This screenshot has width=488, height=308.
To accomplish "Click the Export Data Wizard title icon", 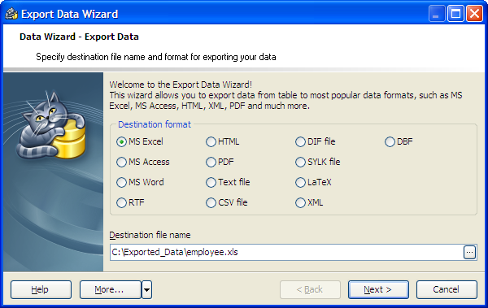I will 11,14.
